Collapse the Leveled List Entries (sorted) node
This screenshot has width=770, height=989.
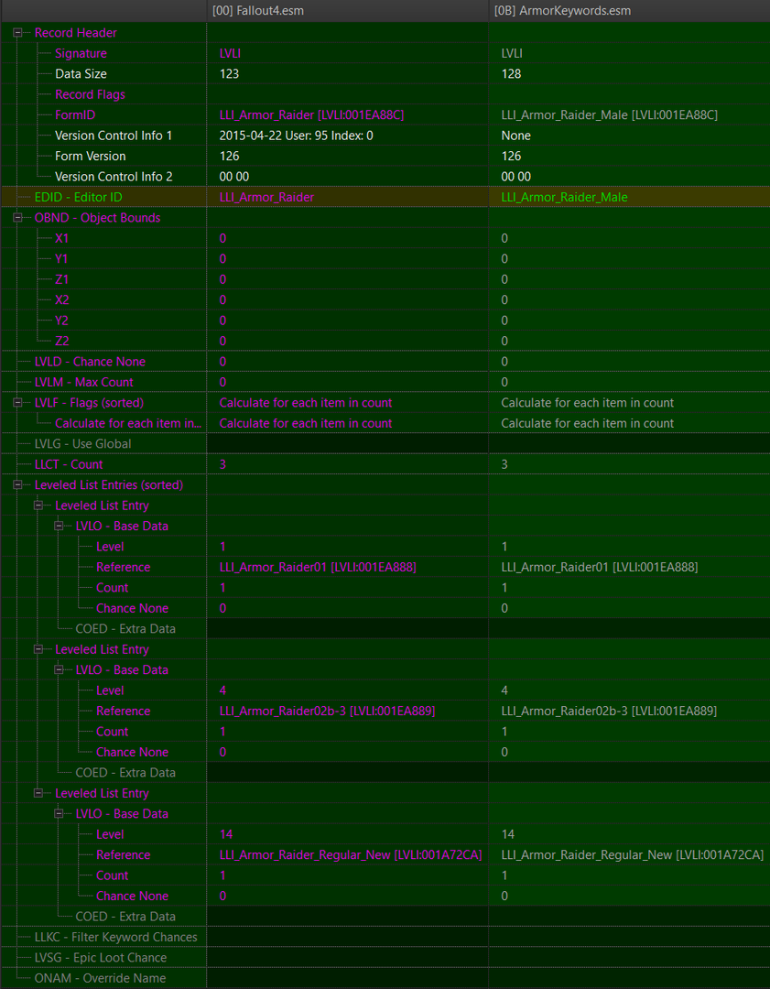(18, 485)
